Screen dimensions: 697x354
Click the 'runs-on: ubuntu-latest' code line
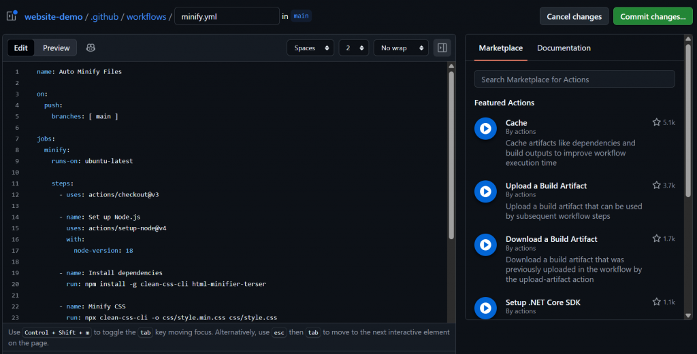click(92, 161)
